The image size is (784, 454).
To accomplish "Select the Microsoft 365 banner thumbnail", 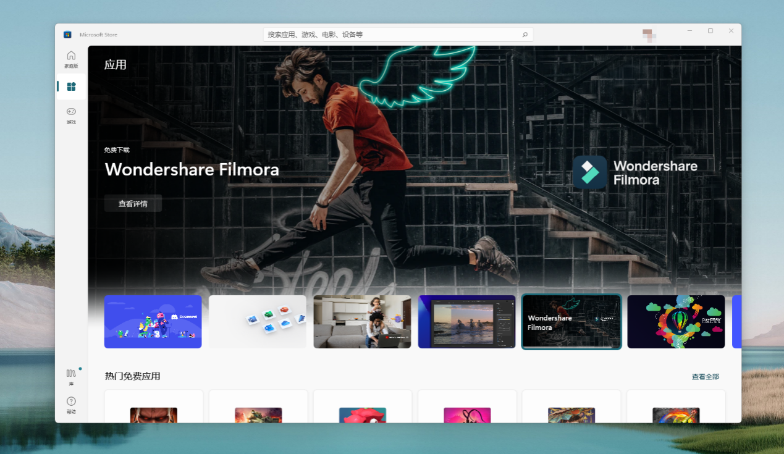I will (257, 322).
